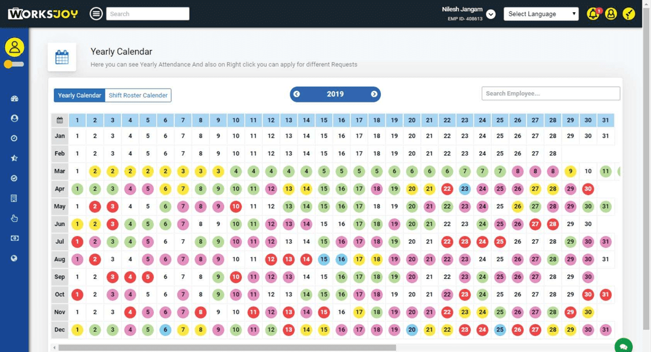The width and height of the screenshot is (651, 352).
Task: Click the pointing hand icon in sidebar
Action: (x=14, y=218)
